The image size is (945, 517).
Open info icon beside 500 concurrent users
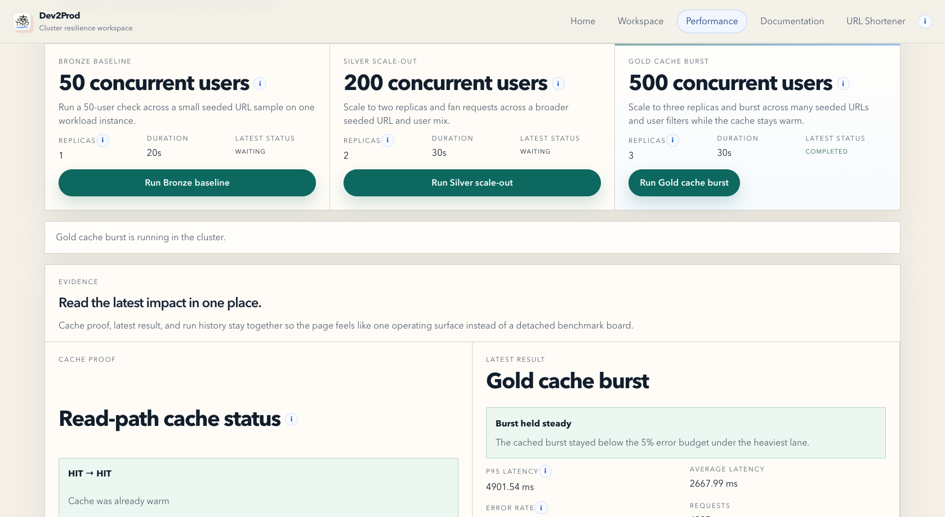click(843, 84)
